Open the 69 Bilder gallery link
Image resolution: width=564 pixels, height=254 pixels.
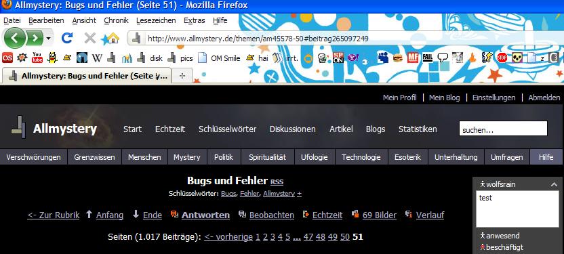380,215
